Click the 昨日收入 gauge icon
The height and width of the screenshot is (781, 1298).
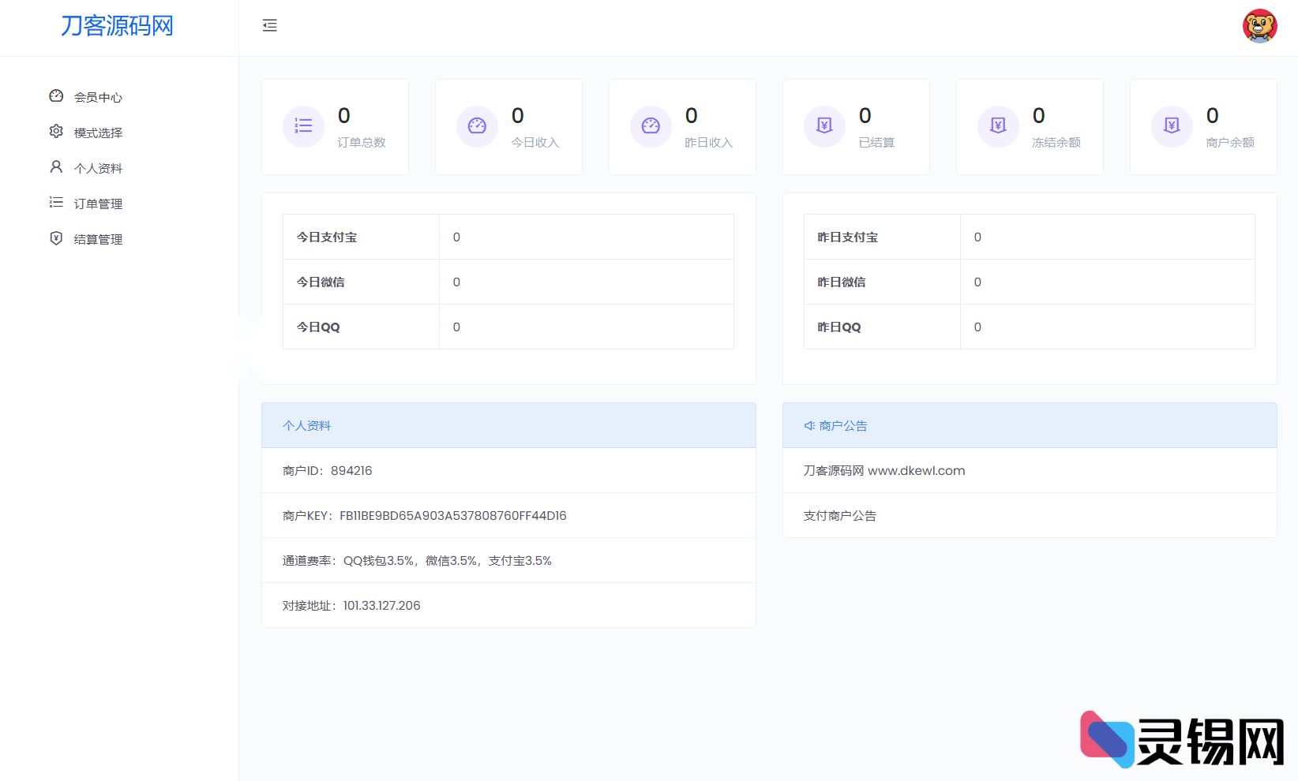[651, 126]
